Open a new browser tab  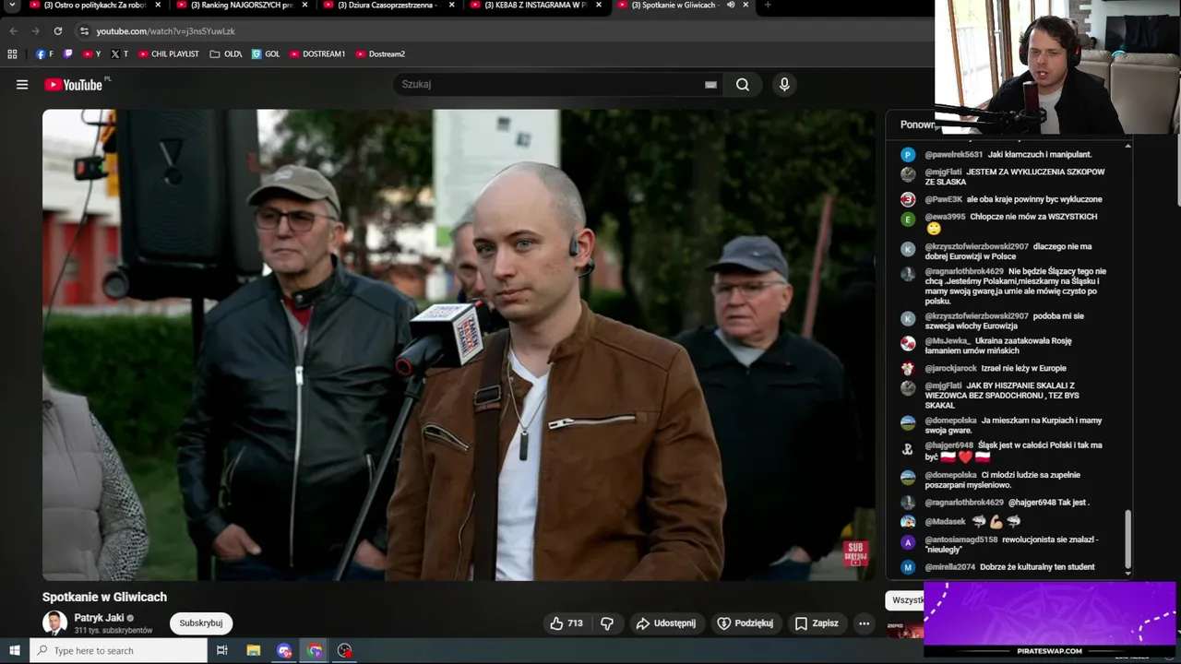click(768, 6)
